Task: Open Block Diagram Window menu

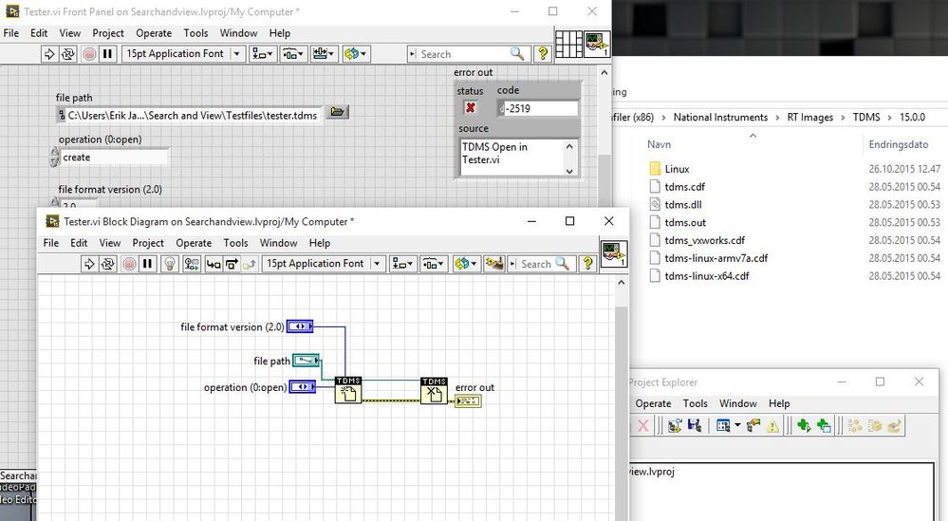Action: point(278,243)
